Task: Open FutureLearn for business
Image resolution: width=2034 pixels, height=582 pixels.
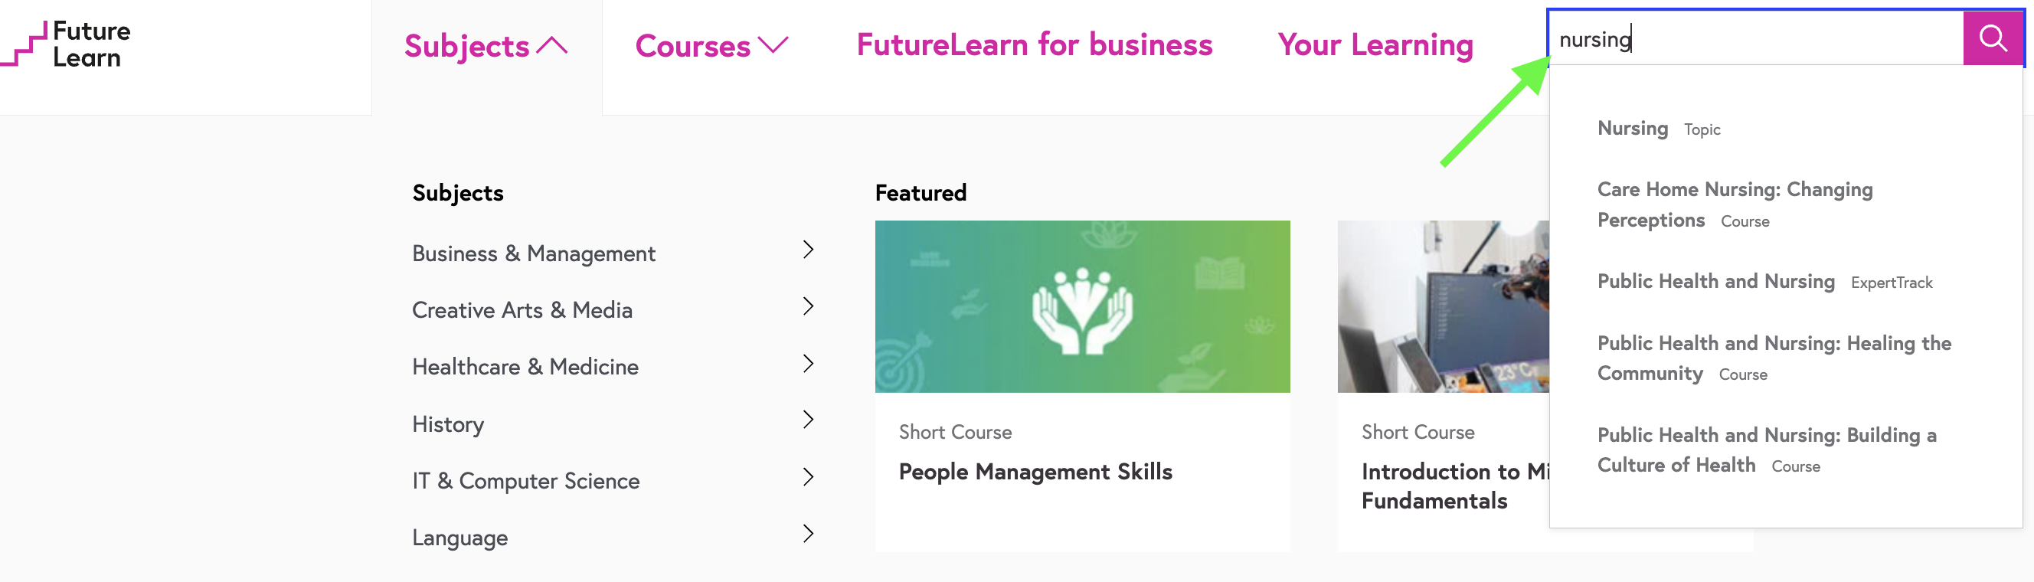Action: click(x=1034, y=45)
